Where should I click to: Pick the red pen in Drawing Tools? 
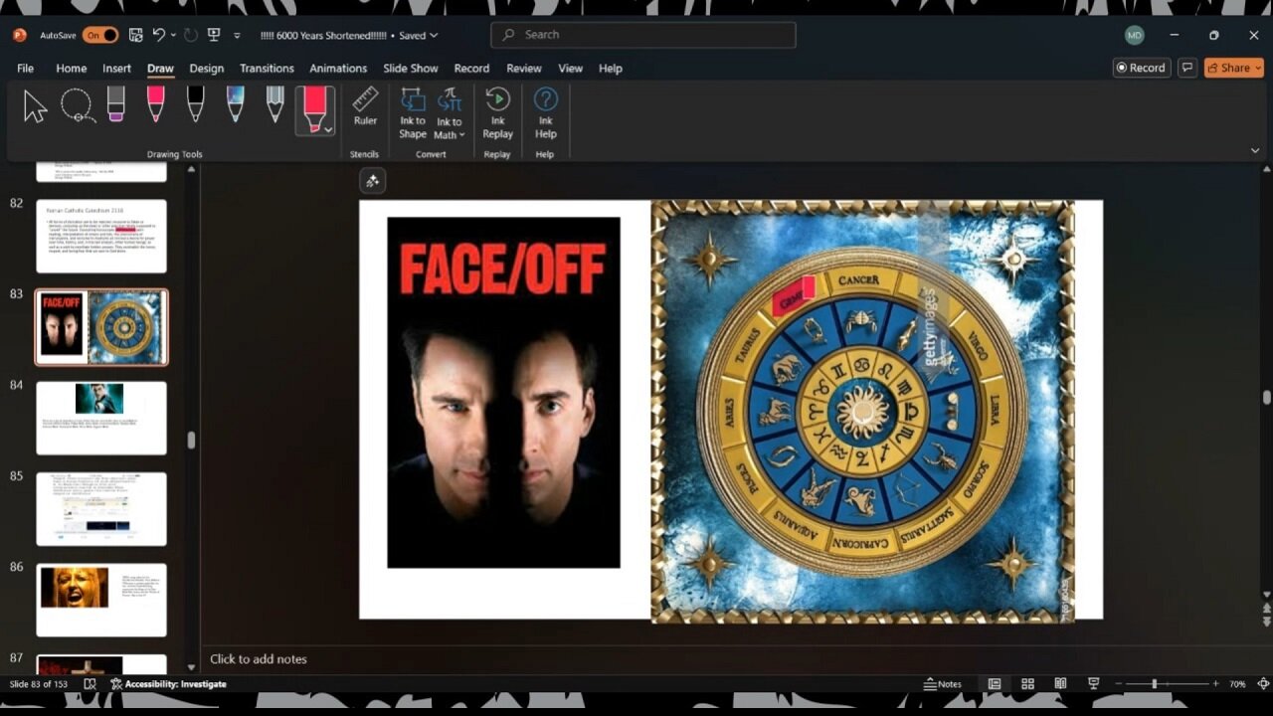point(156,104)
